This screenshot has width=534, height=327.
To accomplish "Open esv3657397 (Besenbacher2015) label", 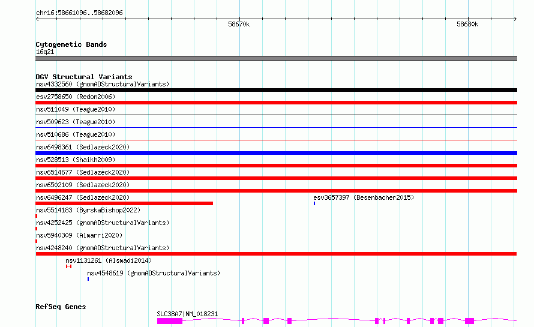I will click(x=364, y=197).
